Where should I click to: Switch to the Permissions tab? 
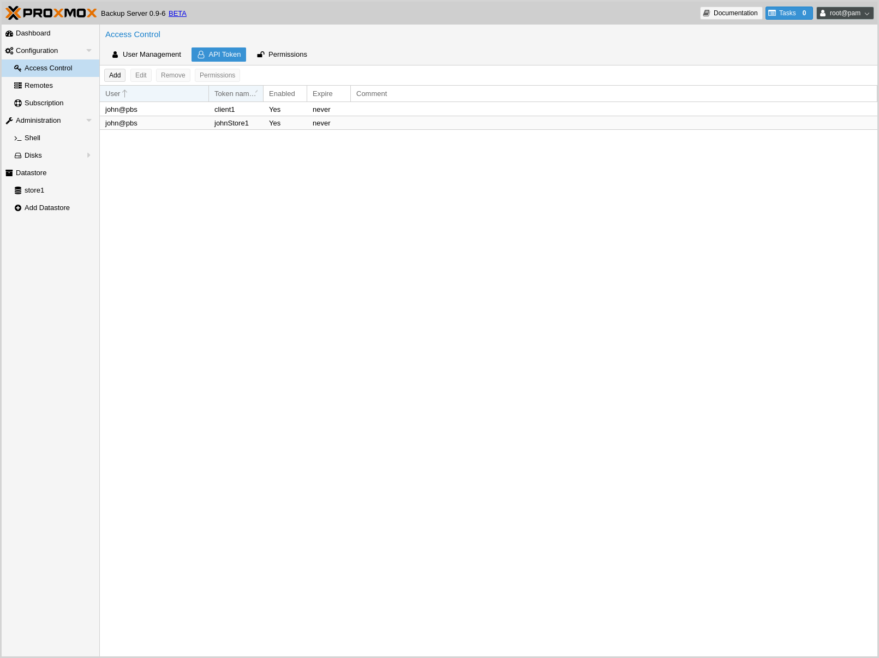(x=282, y=55)
